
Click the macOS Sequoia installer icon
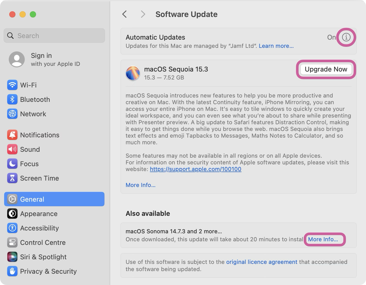click(x=133, y=73)
